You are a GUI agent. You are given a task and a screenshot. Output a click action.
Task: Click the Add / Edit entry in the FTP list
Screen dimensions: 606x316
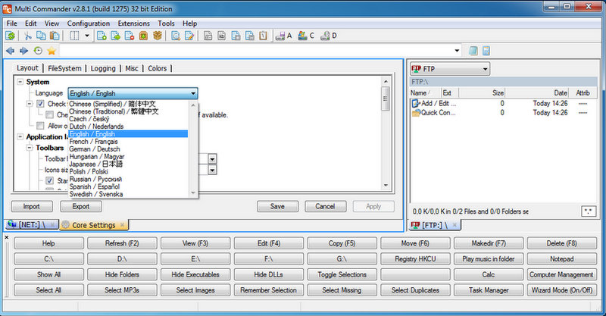[434, 103]
